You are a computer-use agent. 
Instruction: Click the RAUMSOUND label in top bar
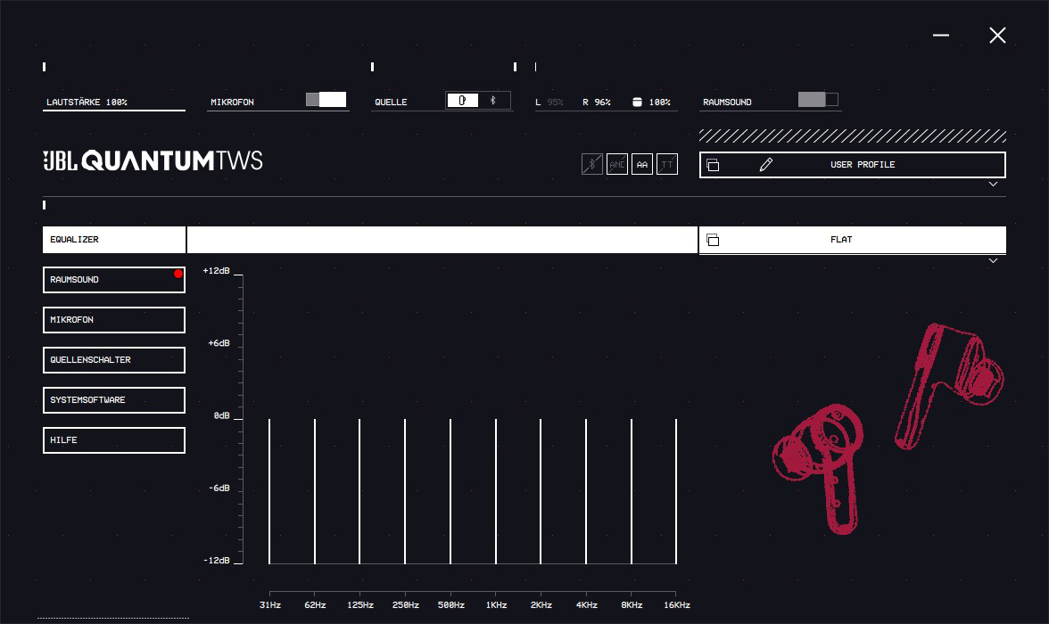pos(727,103)
